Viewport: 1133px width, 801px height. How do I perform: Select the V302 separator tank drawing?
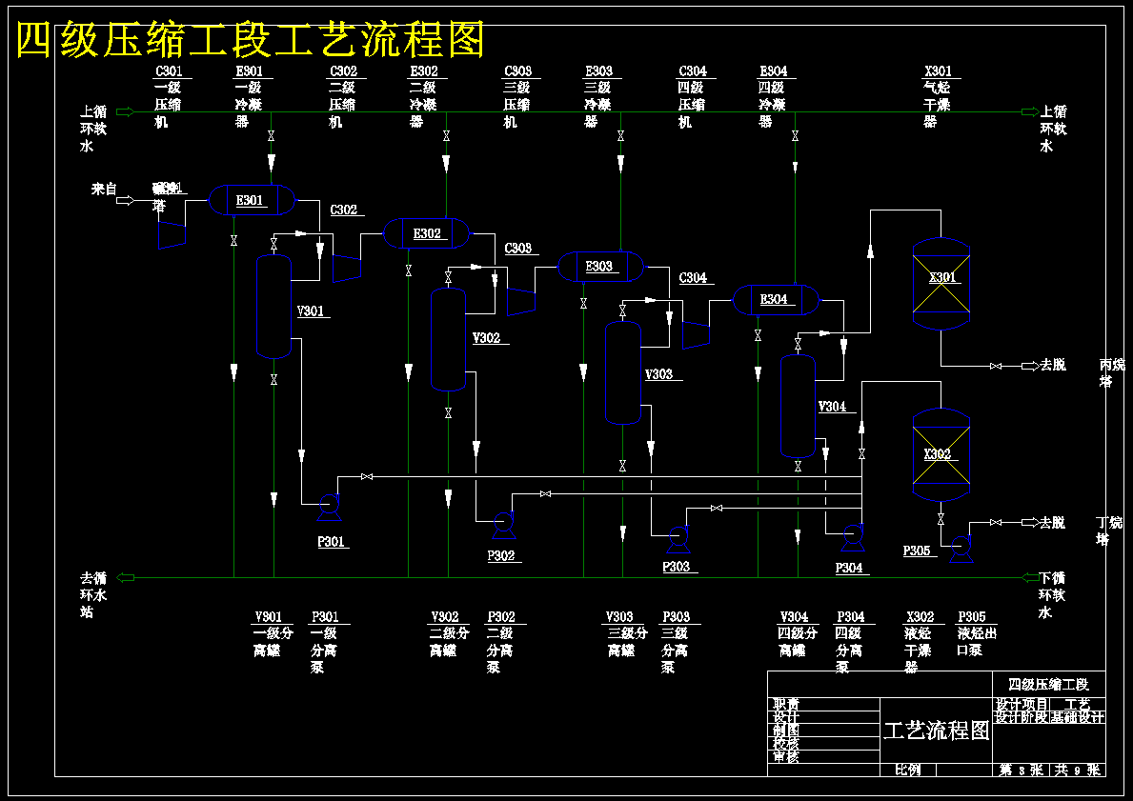click(x=448, y=339)
